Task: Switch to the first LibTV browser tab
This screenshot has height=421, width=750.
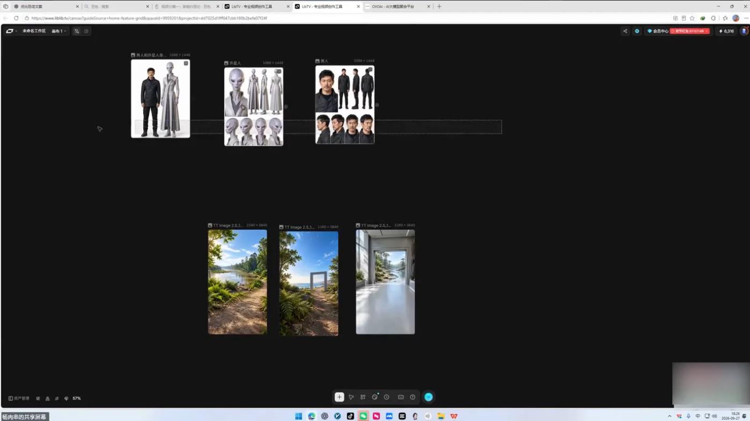Action: coord(257,6)
